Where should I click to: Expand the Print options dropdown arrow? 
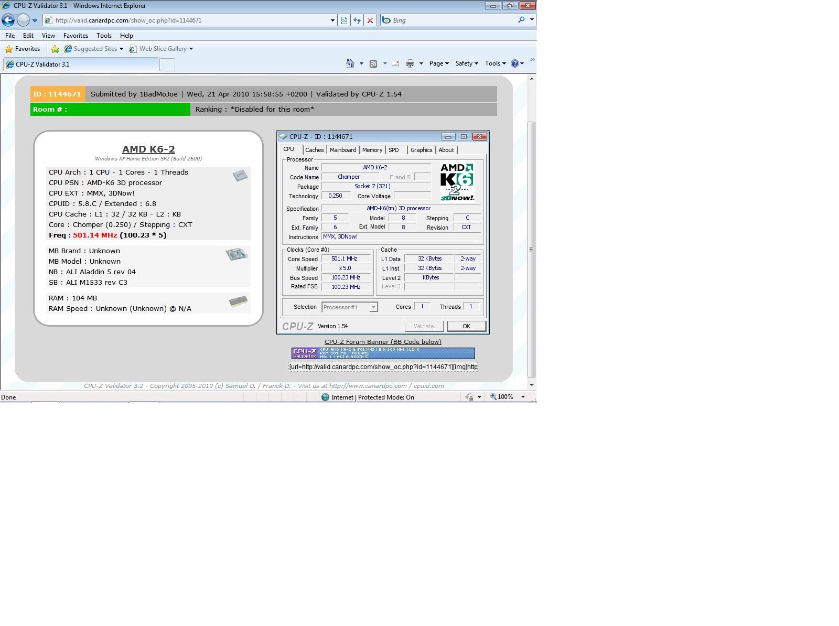421,63
